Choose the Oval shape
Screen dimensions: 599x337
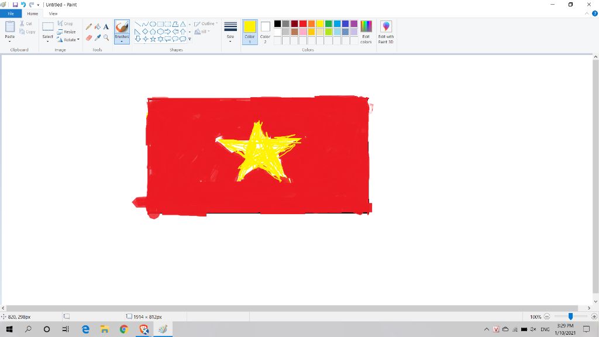[153, 24]
